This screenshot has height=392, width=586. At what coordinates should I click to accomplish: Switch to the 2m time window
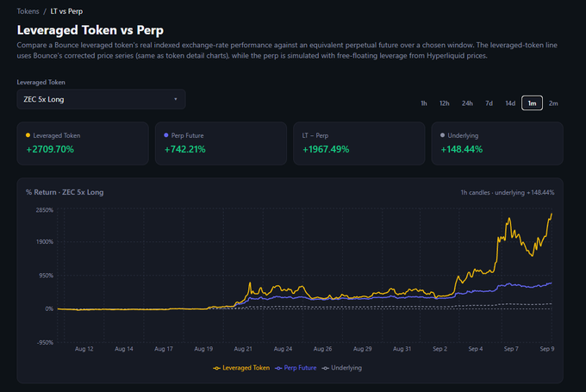(553, 103)
